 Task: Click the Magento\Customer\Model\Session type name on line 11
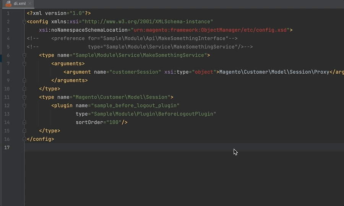point(122,97)
